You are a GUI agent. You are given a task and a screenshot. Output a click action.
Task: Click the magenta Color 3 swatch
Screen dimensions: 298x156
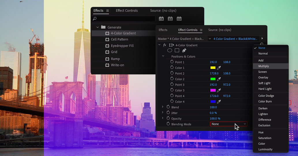(x=213, y=90)
